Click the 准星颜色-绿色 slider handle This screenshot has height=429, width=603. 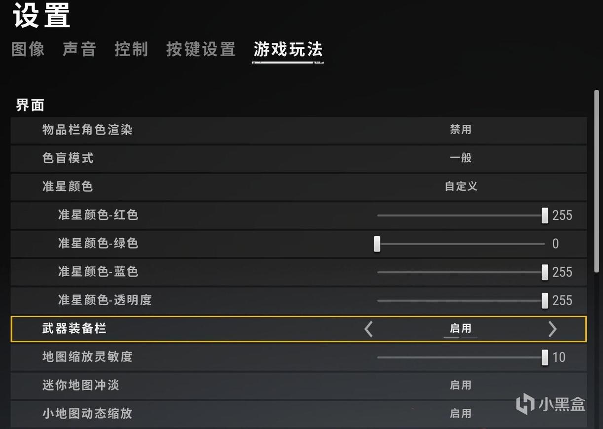click(x=377, y=244)
